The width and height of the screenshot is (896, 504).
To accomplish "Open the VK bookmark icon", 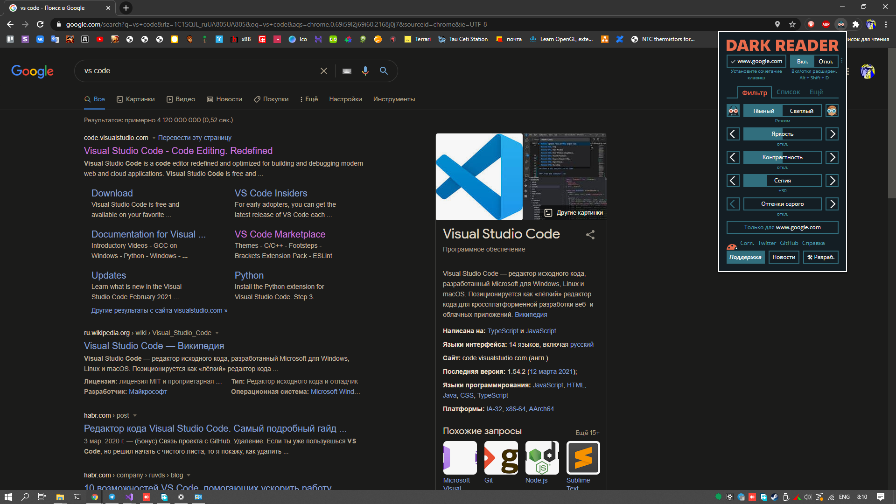I will point(40,39).
